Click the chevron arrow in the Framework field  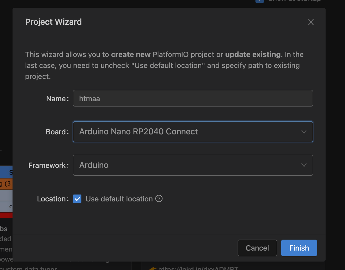coord(303,165)
